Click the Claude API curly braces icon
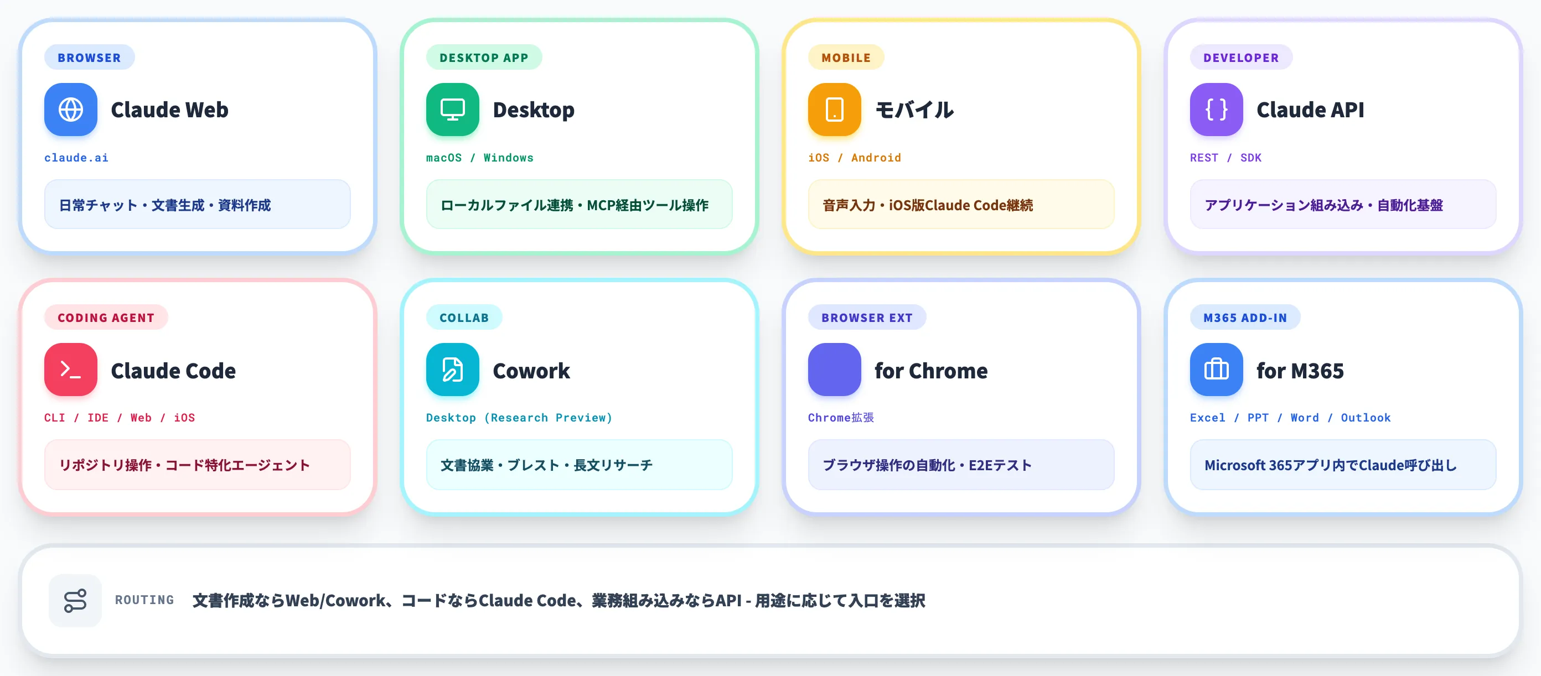 [1216, 110]
